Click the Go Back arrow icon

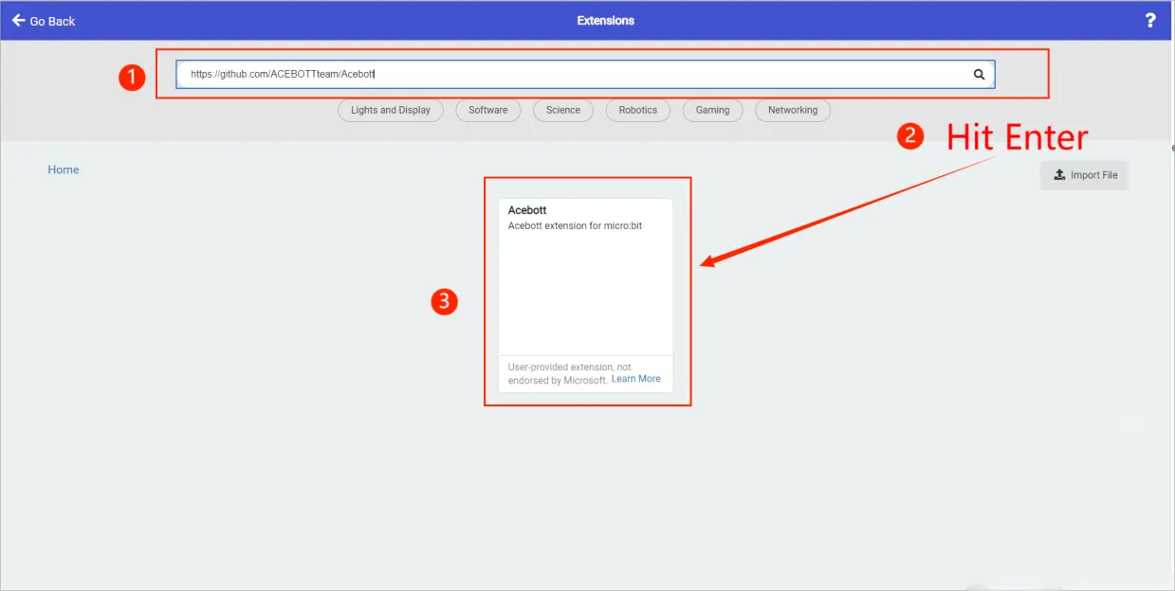pyautogui.click(x=18, y=20)
